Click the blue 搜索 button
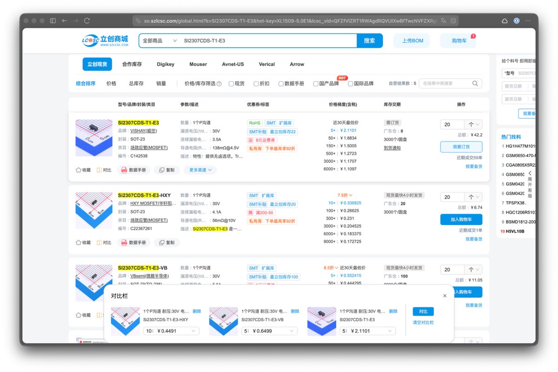 click(x=370, y=41)
